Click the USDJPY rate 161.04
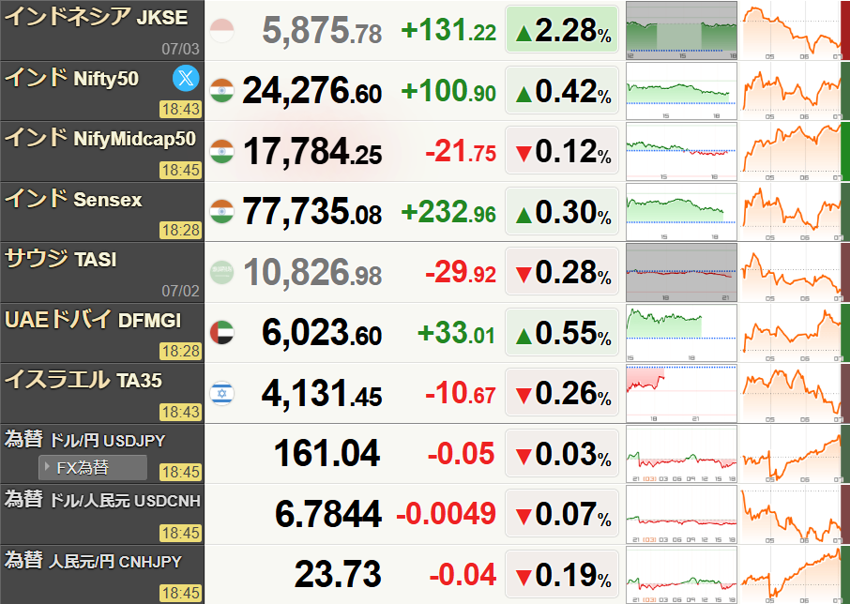This screenshot has height=604, width=850. (x=326, y=453)
